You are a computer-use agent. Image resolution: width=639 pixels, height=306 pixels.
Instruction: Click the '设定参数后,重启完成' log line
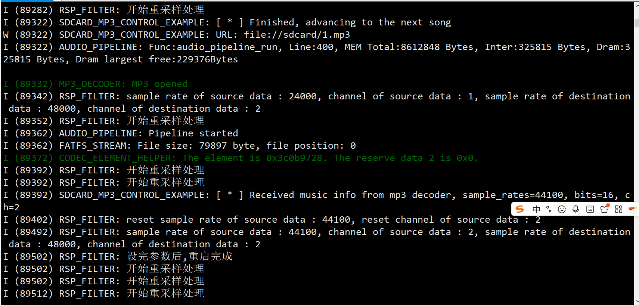[118, 257]
